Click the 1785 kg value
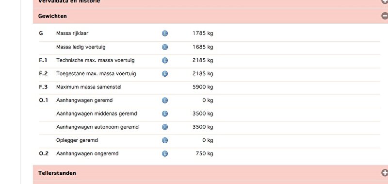Viewport: 388px width, 184px height. (x=203, y=33)
